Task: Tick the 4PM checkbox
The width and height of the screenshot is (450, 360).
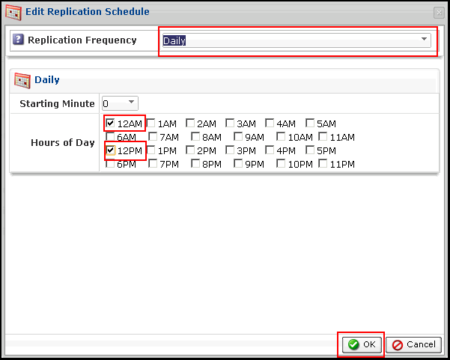Action: pos(270,150)
